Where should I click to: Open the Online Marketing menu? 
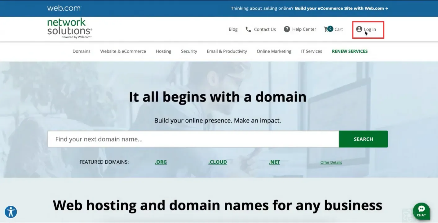[274, 51]
